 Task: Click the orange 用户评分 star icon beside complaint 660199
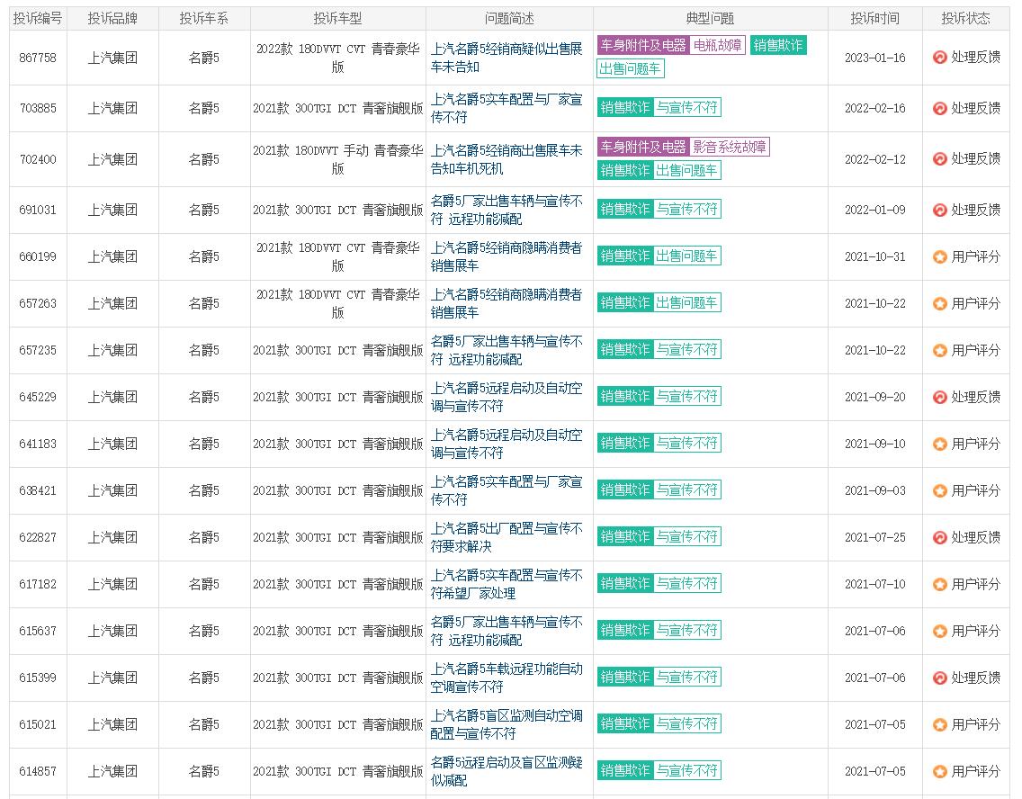pos(941,256)
